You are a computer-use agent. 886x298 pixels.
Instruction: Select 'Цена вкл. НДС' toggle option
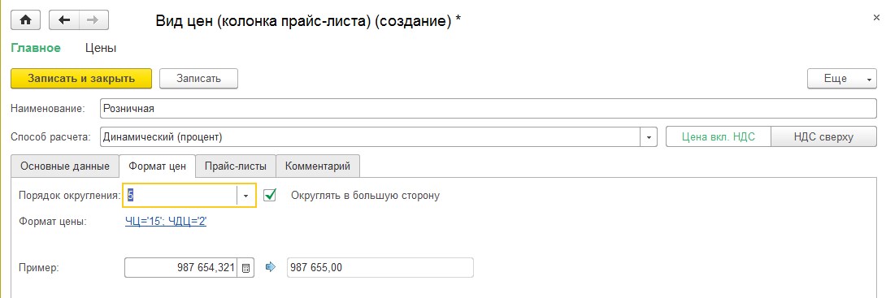tap(719, 136)
